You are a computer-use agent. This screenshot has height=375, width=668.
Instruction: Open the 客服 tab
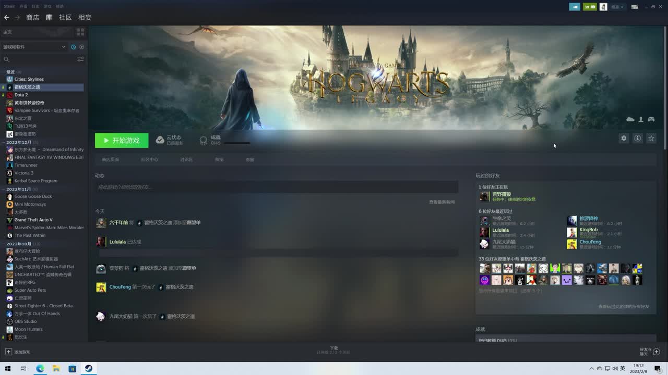[250, 159]
